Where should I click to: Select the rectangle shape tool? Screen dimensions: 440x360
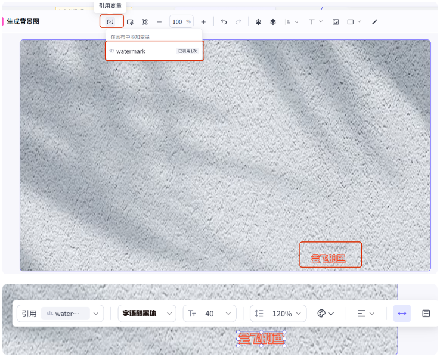coord(351,22)
